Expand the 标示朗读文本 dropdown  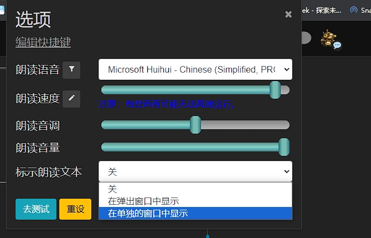pos(195,172)
